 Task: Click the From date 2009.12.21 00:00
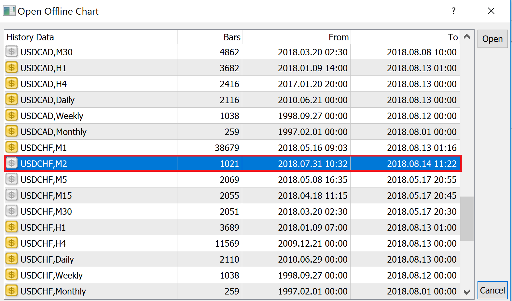[313, 243]
